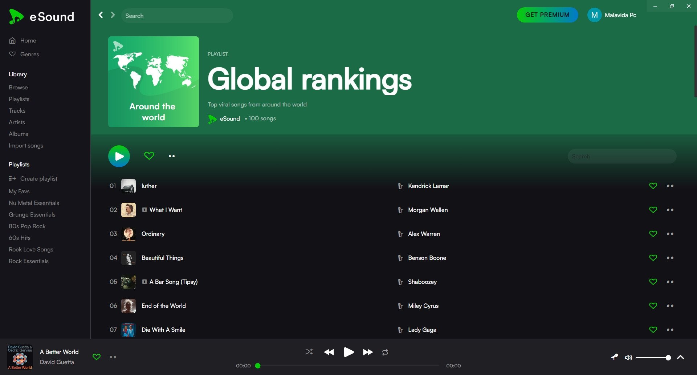This screenshot has height=375, width=697.
Task: Open the Rock Essentials playlist
Action: point(29,261)
